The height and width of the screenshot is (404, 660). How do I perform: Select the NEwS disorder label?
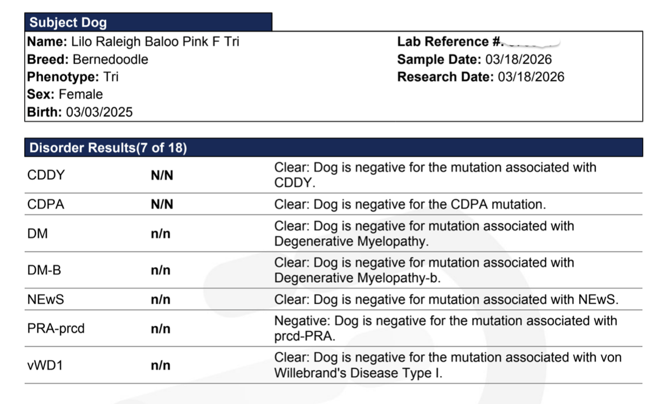point(46,299)
